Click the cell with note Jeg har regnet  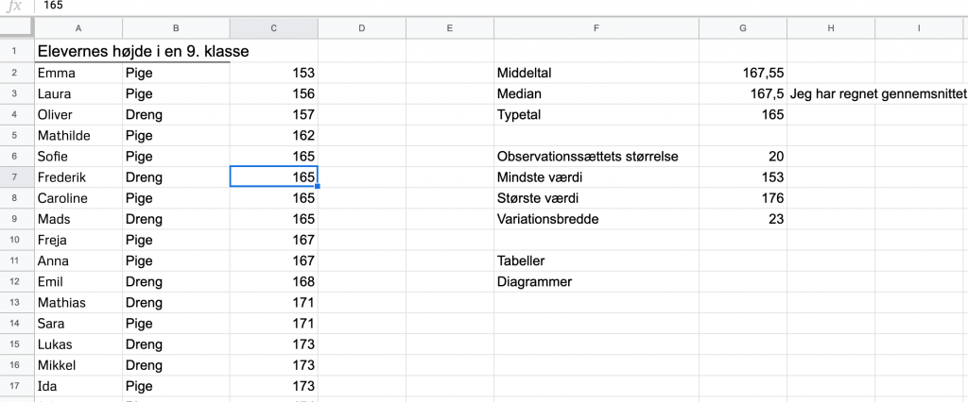click(878, 94)
